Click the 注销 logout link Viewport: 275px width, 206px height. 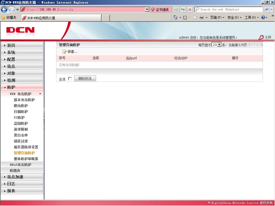coord(268,37)
